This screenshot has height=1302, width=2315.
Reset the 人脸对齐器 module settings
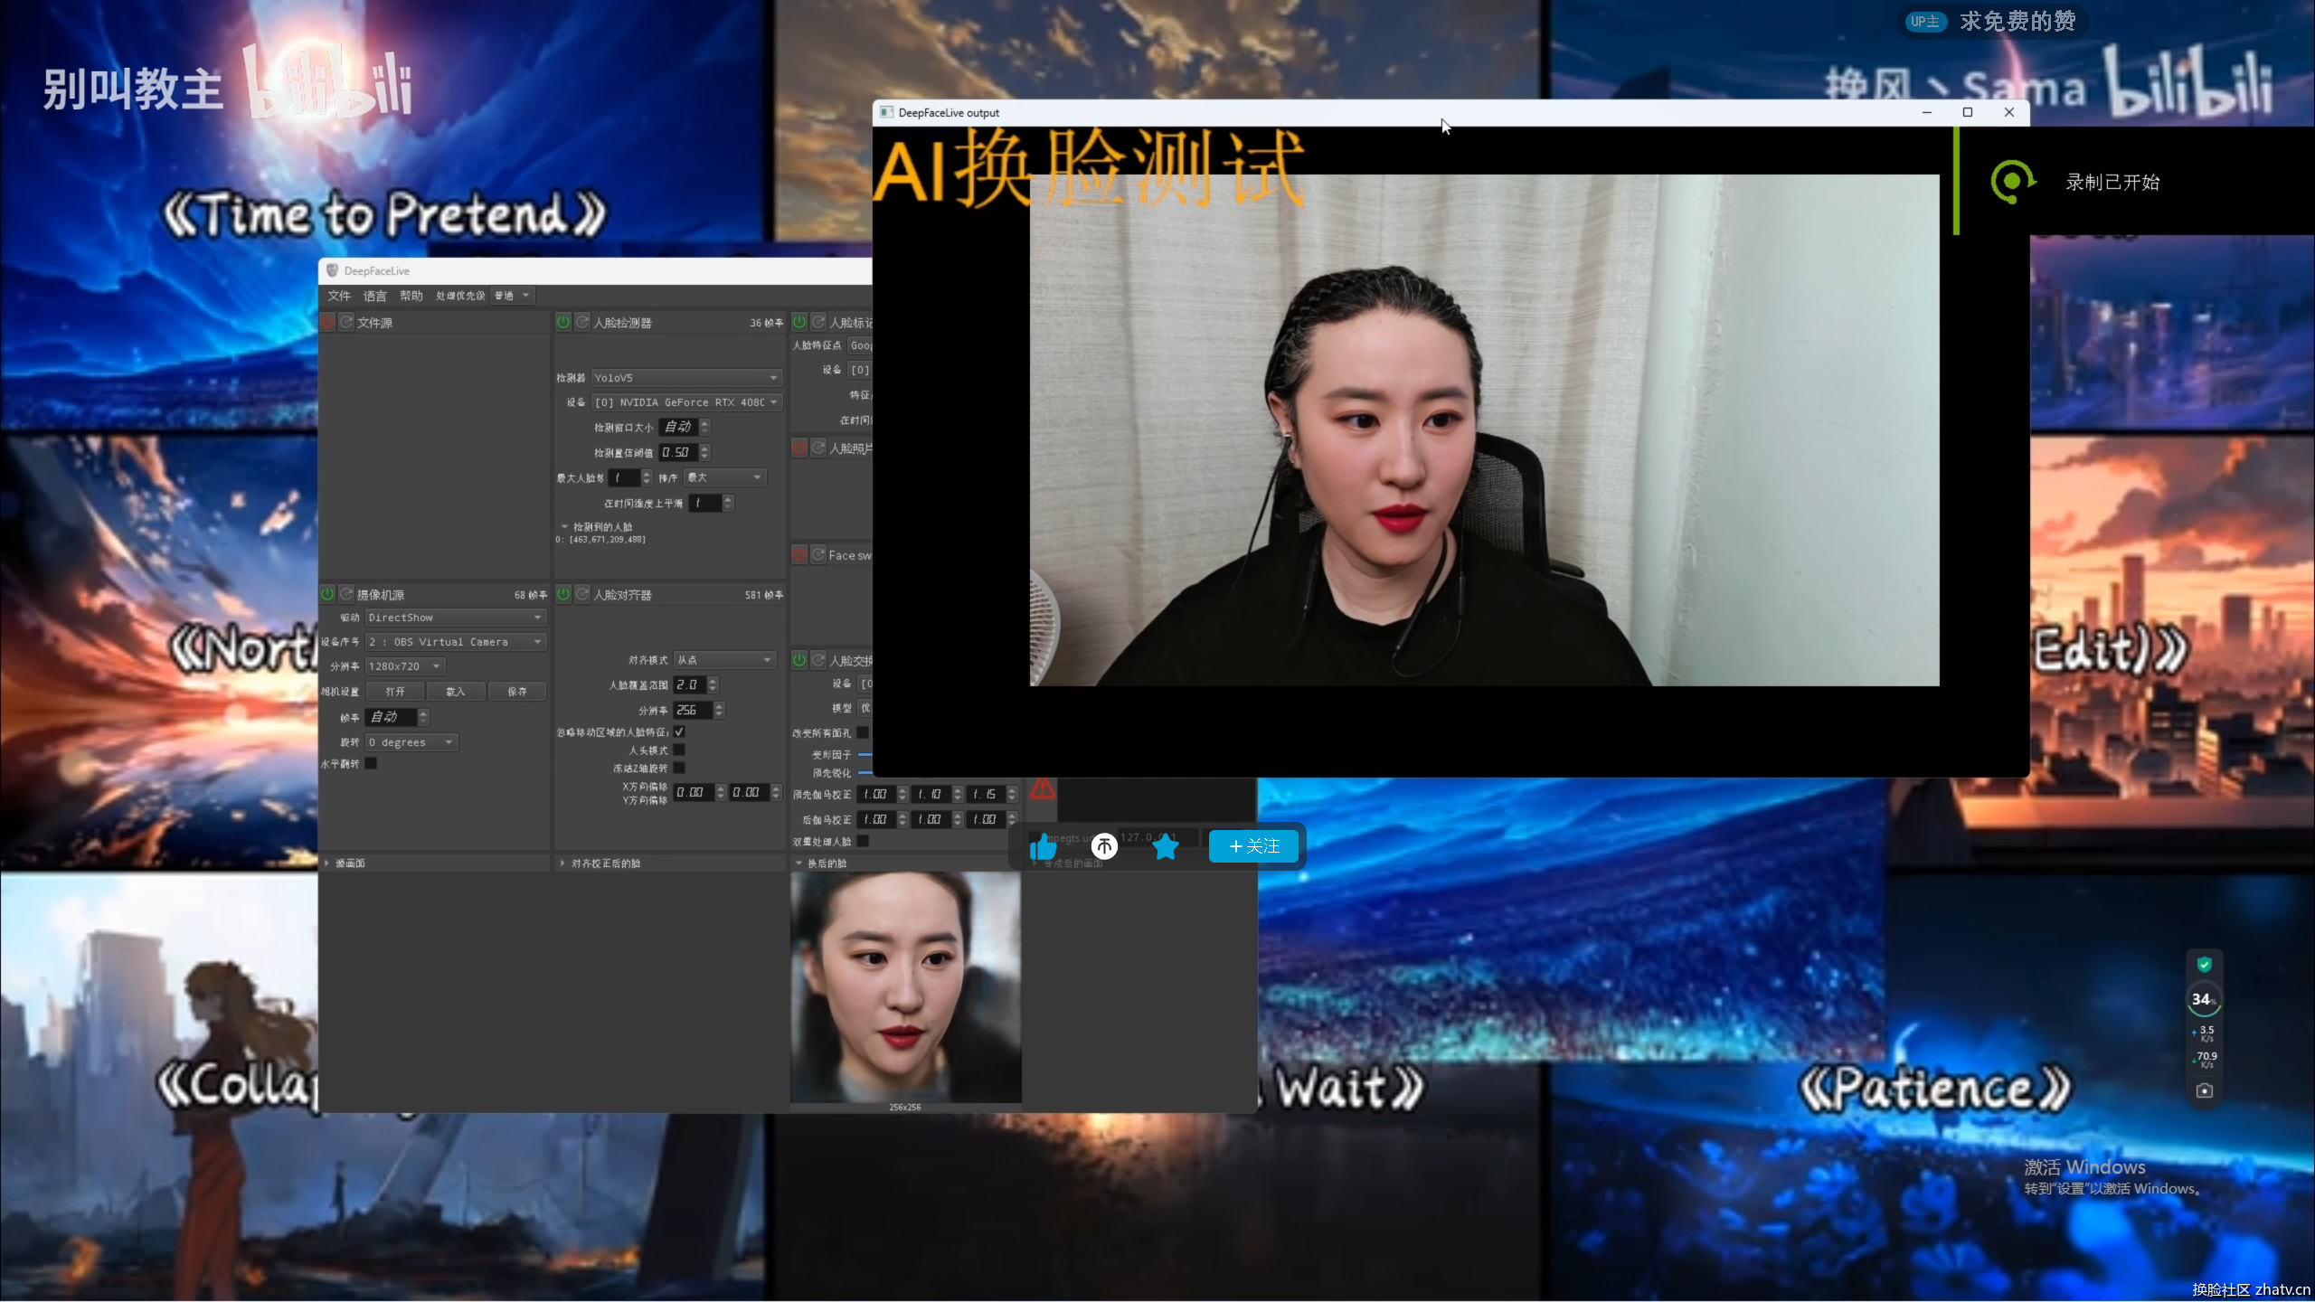582,594
